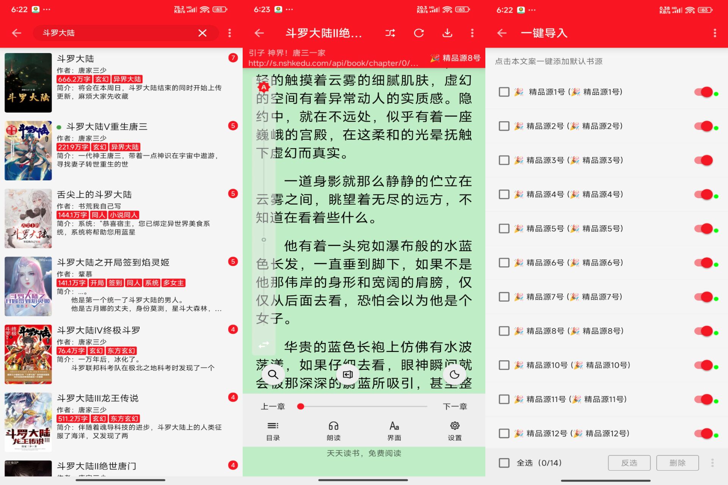Open 斗罗大陆II绝世唐门 result title
728x485 pixels.
tap(96, 466)
